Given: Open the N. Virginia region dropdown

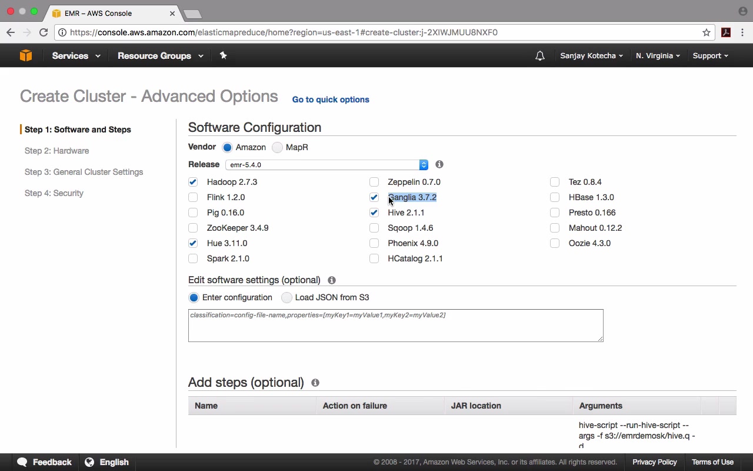Looking at the screenshot, I should [x=658, y=56].
